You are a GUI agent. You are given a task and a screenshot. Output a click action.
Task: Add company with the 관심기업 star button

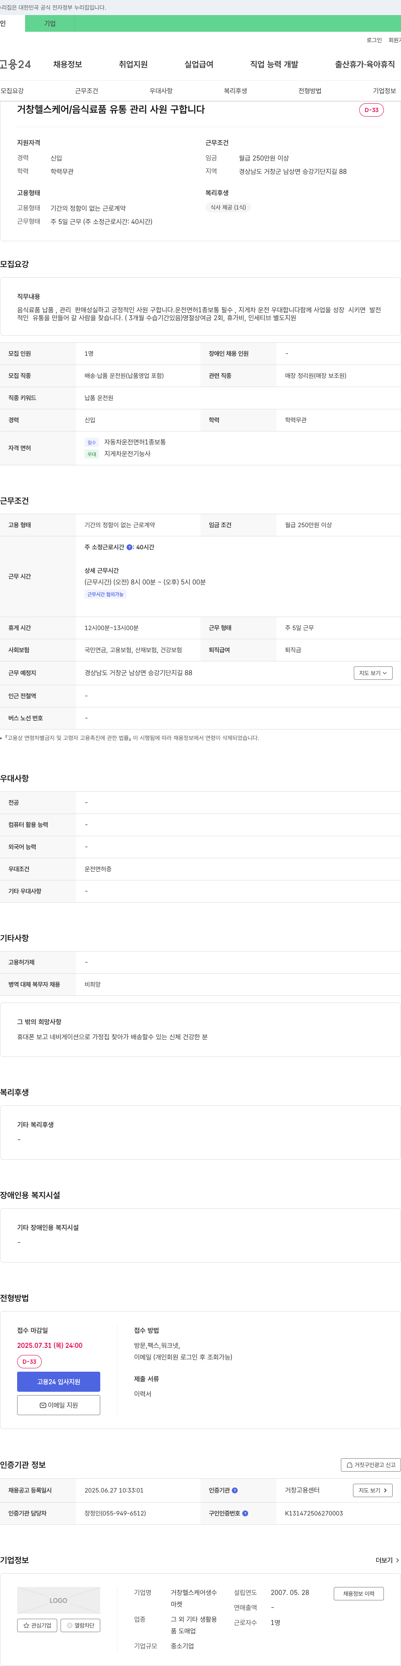click(x=37, y=1625)
